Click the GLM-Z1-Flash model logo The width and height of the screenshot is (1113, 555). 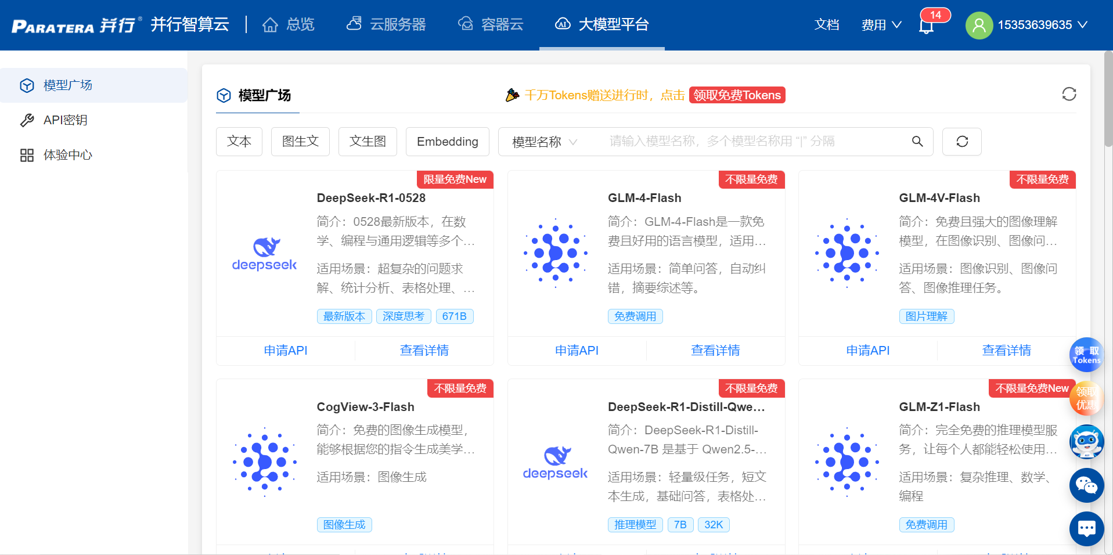(847, 462)
